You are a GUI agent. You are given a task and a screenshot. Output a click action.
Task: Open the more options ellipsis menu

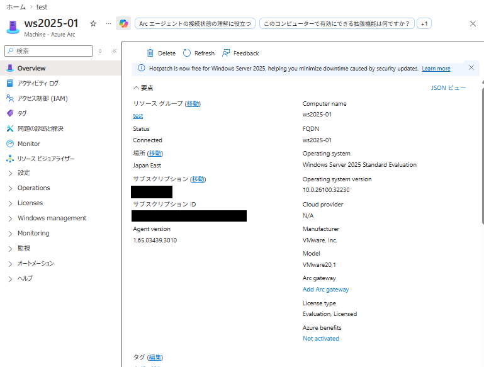pyautogui.click(x=108, y=23)
